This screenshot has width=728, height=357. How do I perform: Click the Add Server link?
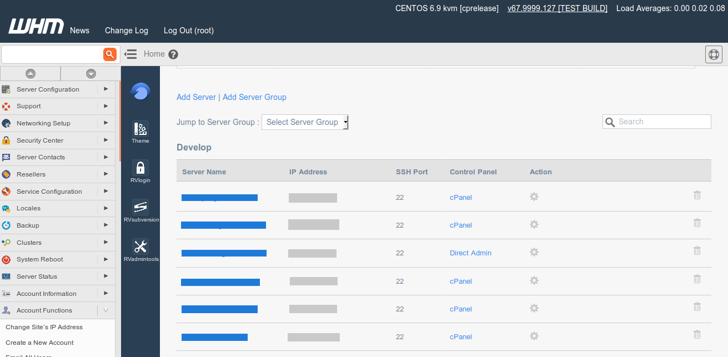(x=196, y=97)
